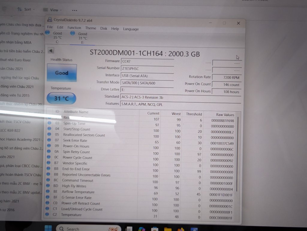
Task: Open the View dropdown in File Explorer
Action: click(52, 10)
